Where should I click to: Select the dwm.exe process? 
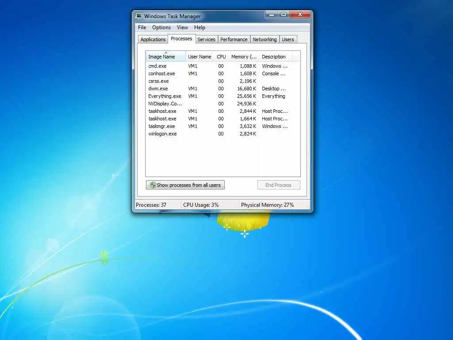coord(223,89)
